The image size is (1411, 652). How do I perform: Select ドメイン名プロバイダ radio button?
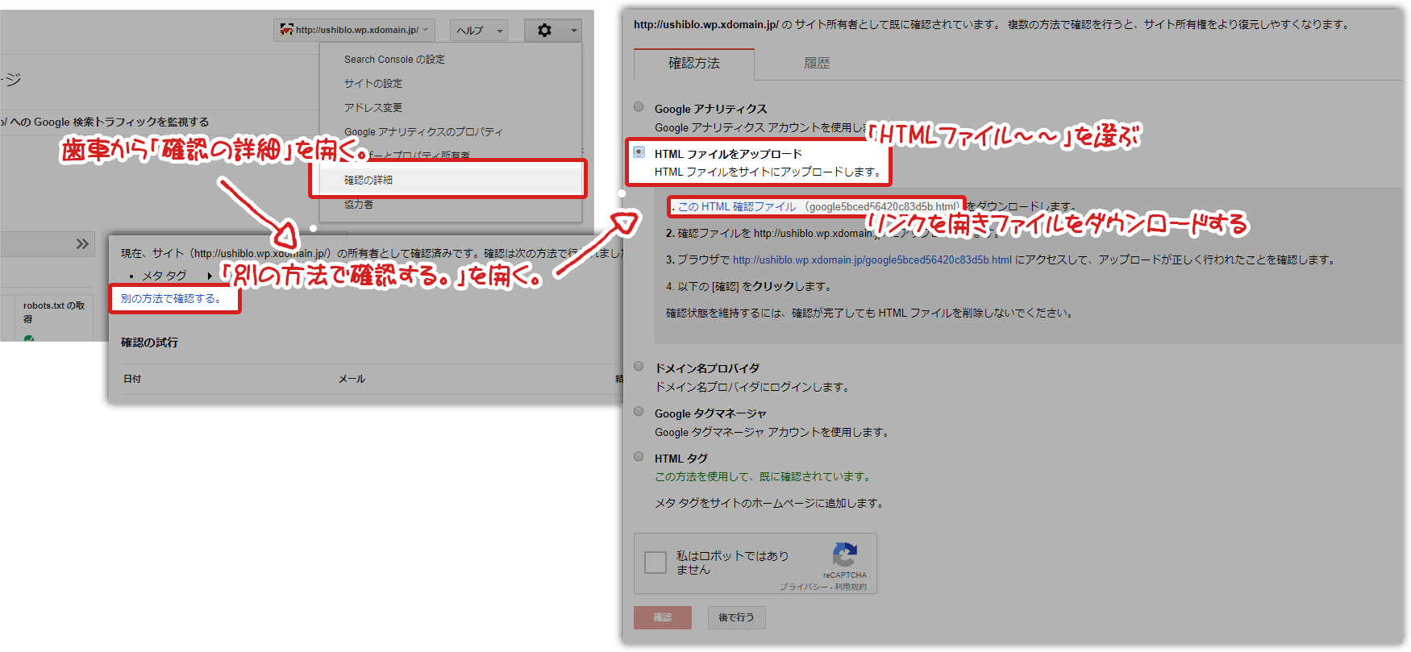point(639,366)
